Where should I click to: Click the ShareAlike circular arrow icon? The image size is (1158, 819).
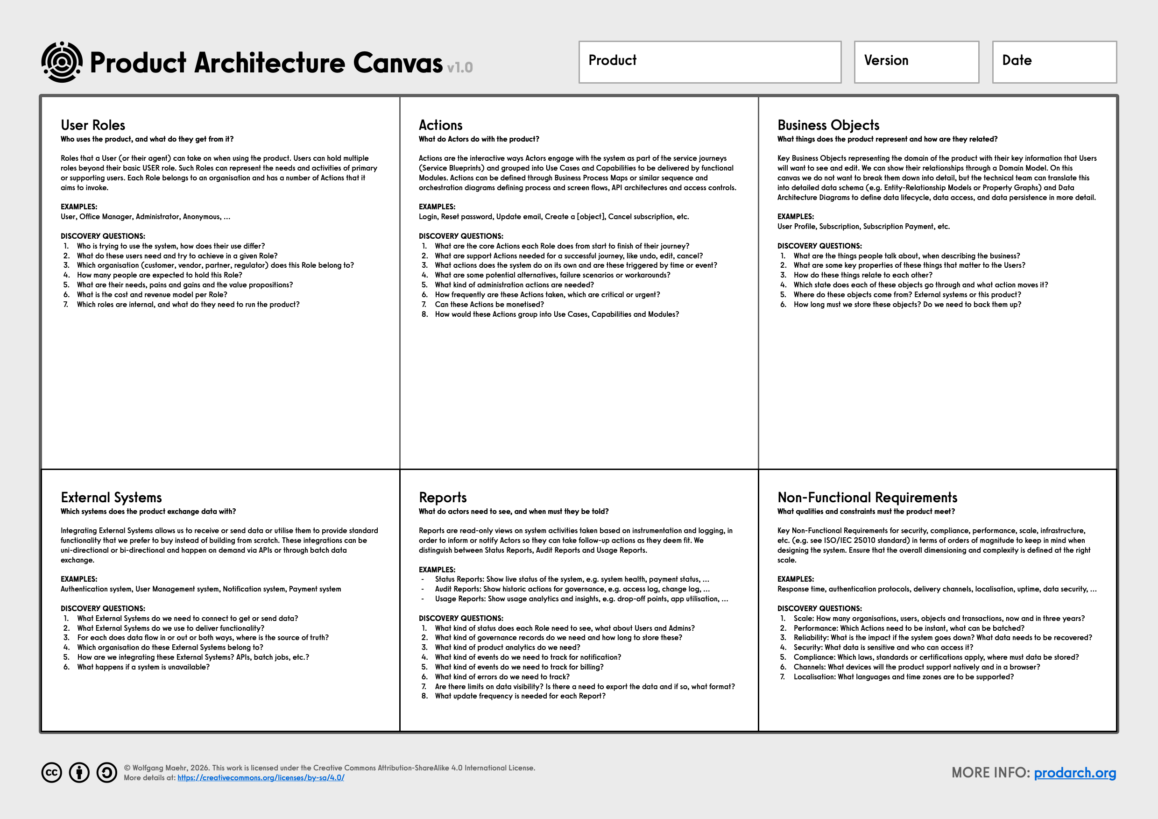[x=107, y=773]
